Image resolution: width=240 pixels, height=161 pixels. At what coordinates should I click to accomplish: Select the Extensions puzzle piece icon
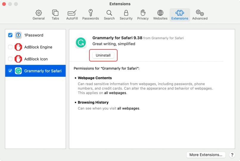(180, 13)
